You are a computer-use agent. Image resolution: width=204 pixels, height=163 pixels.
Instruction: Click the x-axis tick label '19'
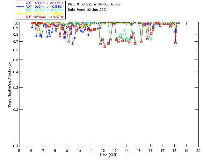[186, 151]
